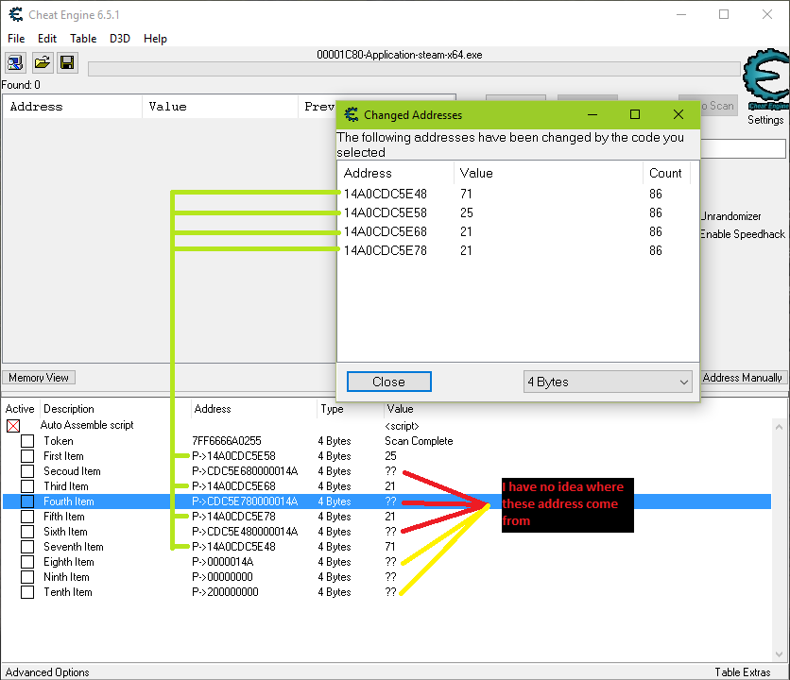
Task: Open Advanced Options at bottom left
Action: (x=47, y=672)
